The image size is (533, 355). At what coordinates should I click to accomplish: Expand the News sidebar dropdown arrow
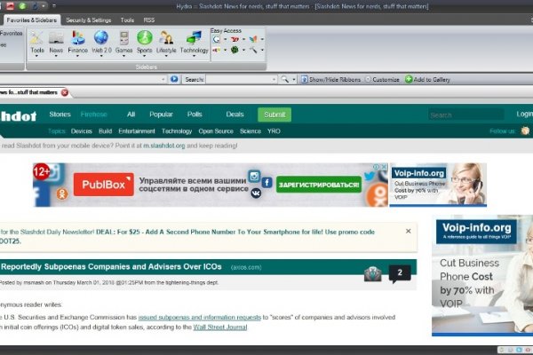click(56, 57)
